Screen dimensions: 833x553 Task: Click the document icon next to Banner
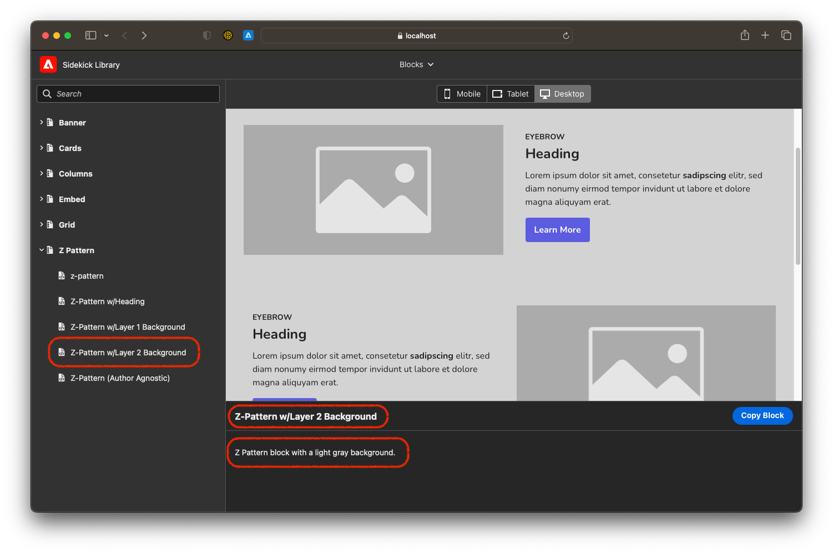click(x=51, y=122)
